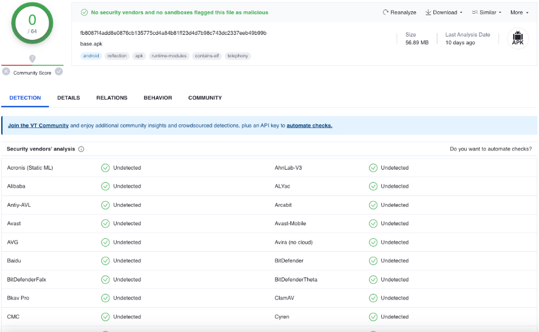The width and height of the screenshot is (539, 332).
Task: Click the check icon in the Alibaba row
Action: pos(105,187)
